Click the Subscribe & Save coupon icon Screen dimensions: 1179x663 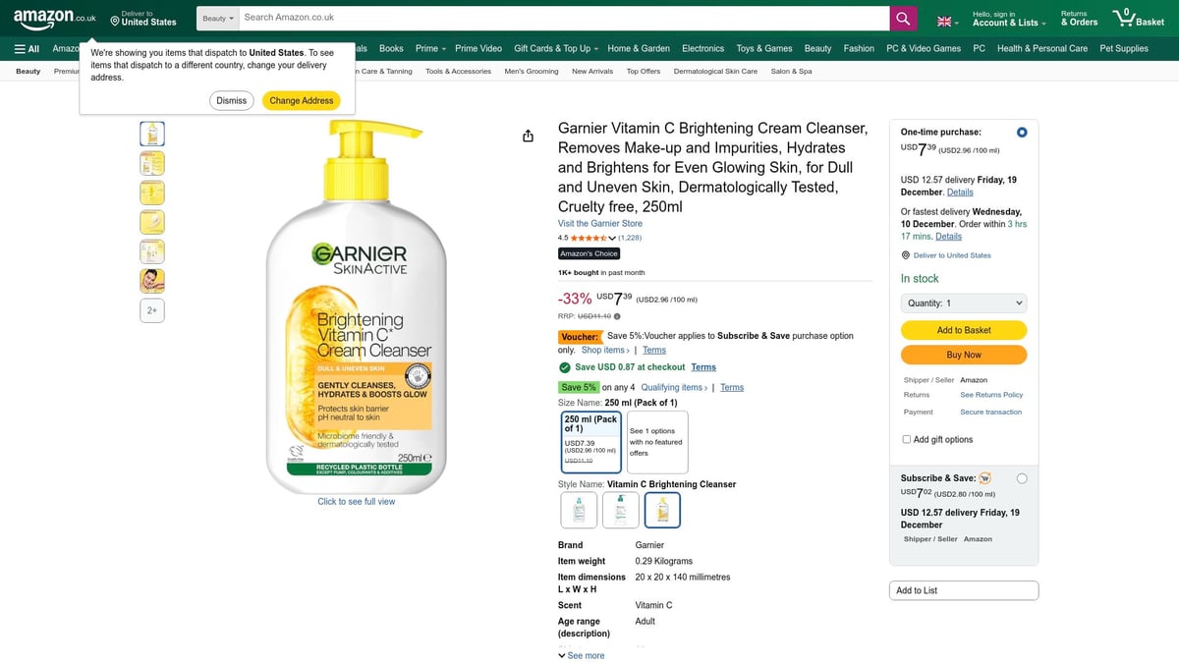(983, 477)
